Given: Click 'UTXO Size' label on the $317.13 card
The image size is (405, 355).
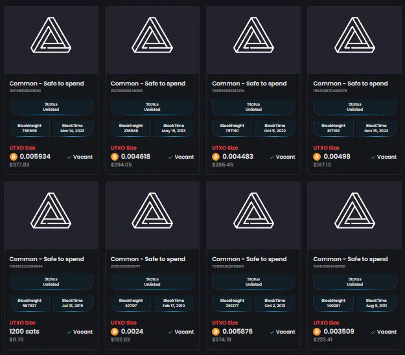Looking at the screenshot, I should pyautogui.click(x=326, y=148).
